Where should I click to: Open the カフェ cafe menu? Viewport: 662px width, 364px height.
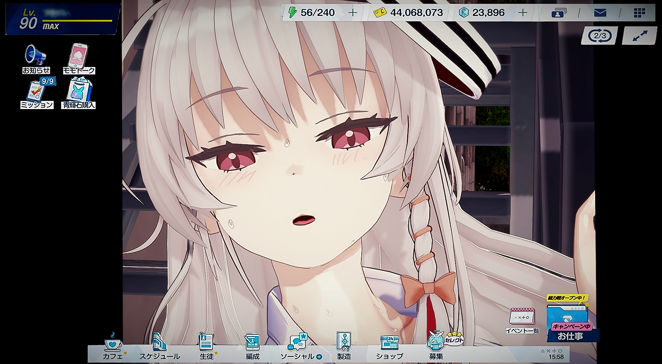113,347
